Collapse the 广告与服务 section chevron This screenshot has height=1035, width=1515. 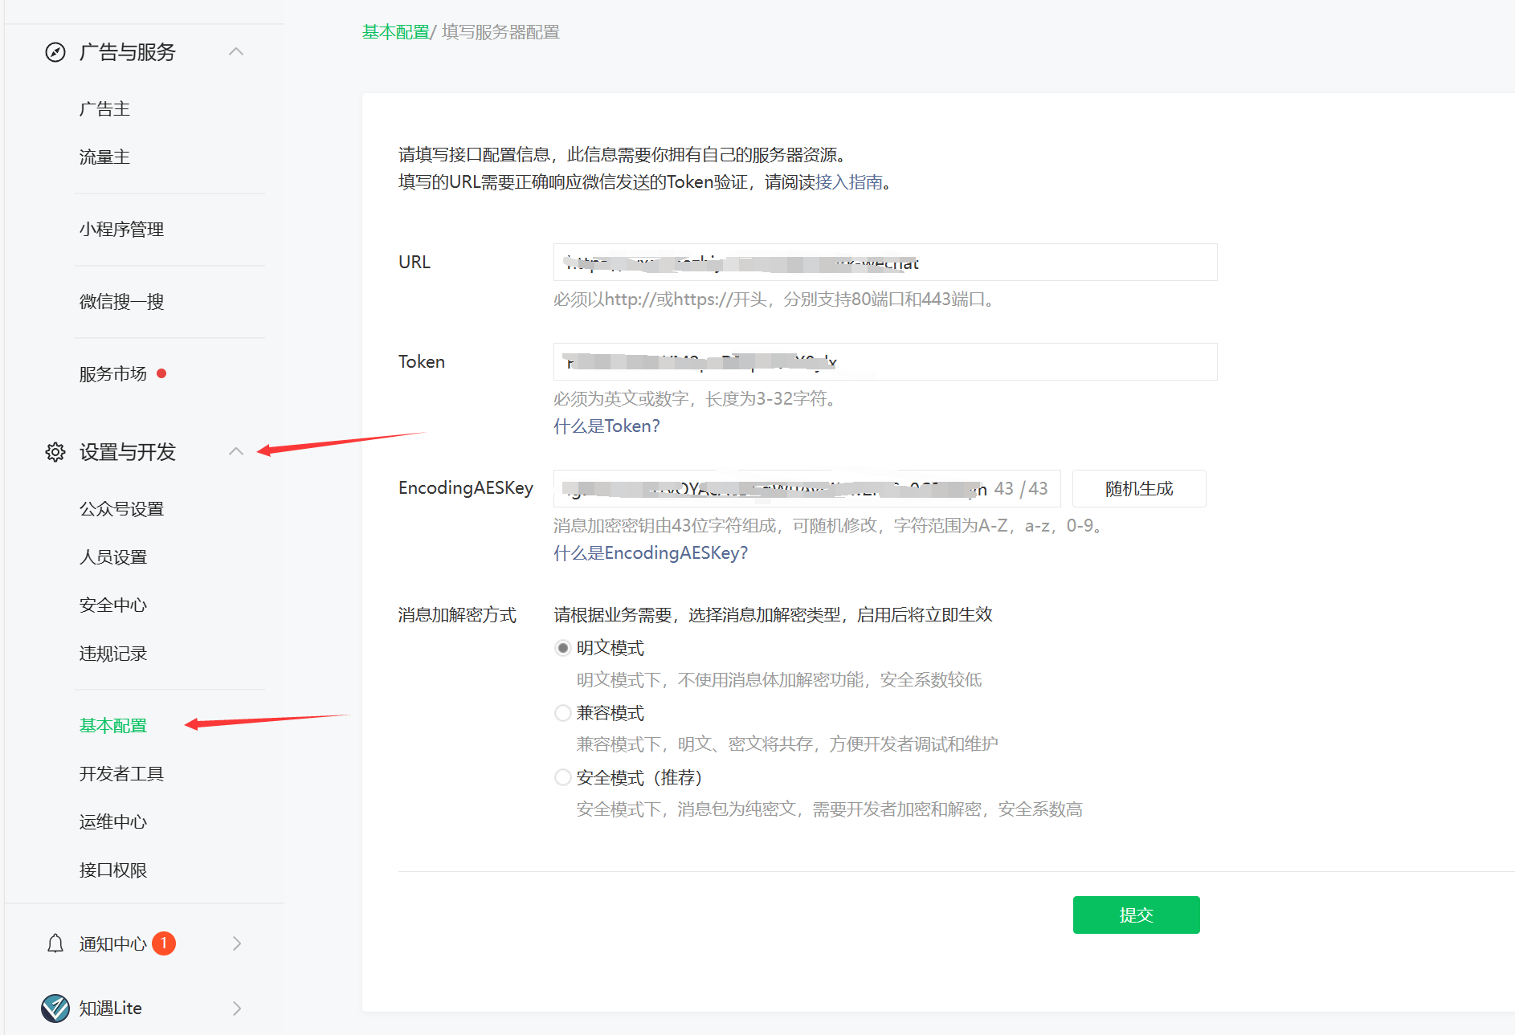click(236, 51)
